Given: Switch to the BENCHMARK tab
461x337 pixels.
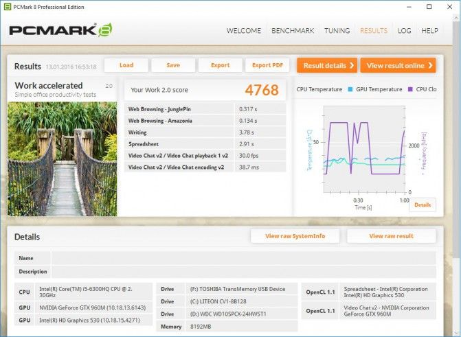Looking at the screenshot, I should pyautogui.click(x=293, y=31).
